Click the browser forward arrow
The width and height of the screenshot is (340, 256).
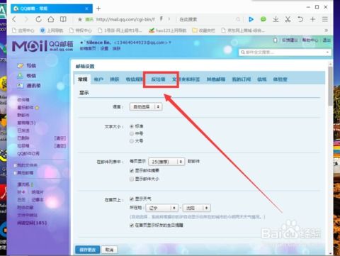(x=26, y=19)
